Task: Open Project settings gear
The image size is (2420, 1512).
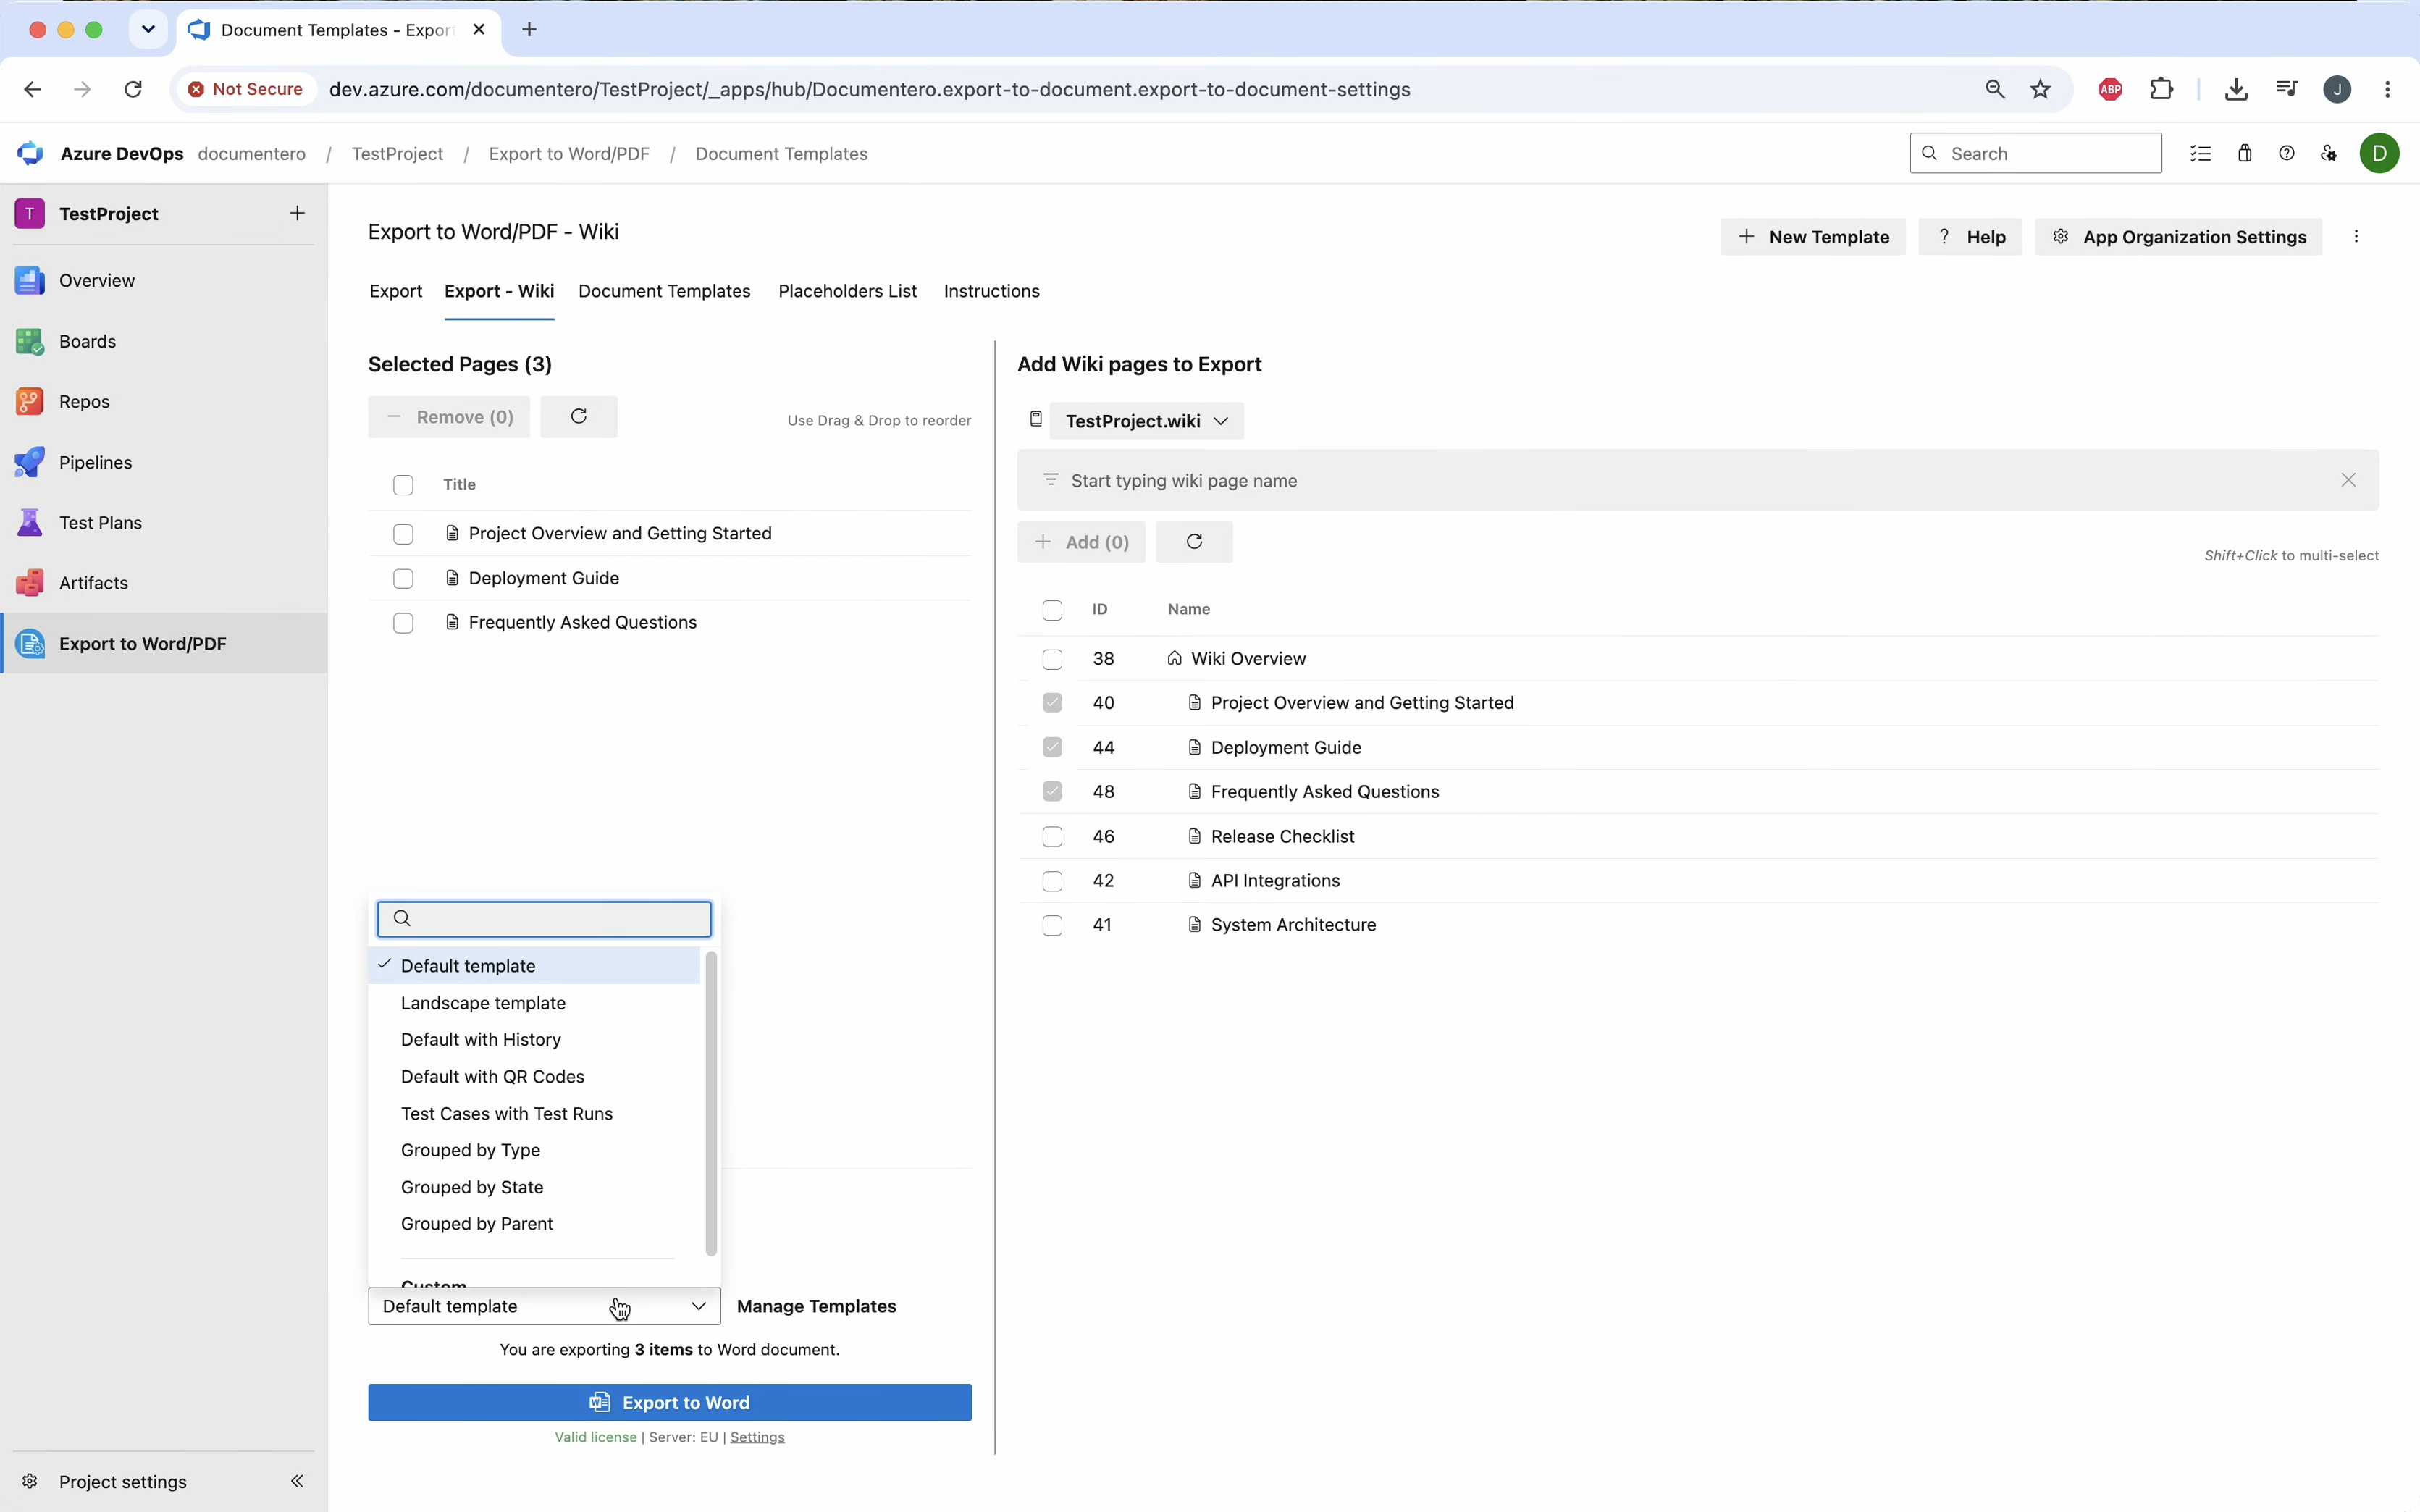Action: click(30, 1481)
